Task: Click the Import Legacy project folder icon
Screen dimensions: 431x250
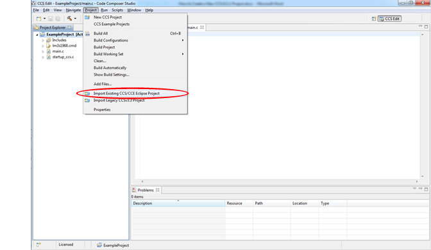Action: coord(87,101)
